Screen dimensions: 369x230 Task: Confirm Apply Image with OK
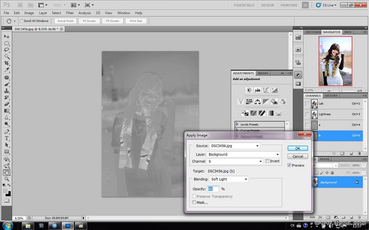point(298,149)
